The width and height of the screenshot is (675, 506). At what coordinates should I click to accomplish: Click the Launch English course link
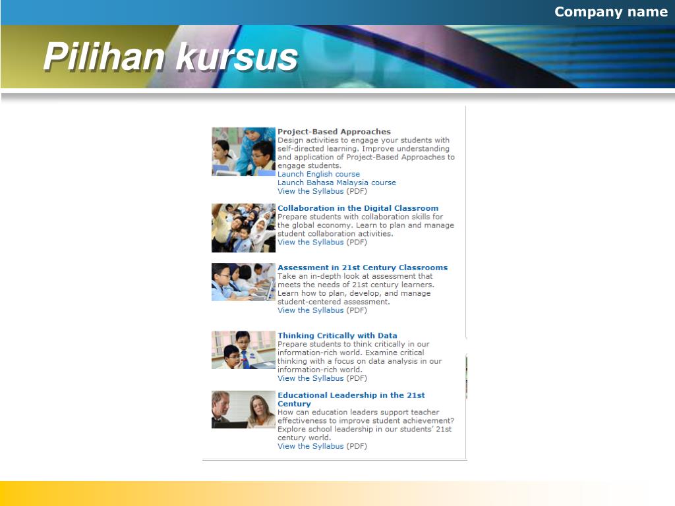click(x=318, y=174)
